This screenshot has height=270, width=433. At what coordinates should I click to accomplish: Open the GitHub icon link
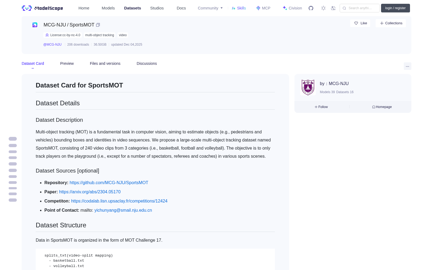311,8
